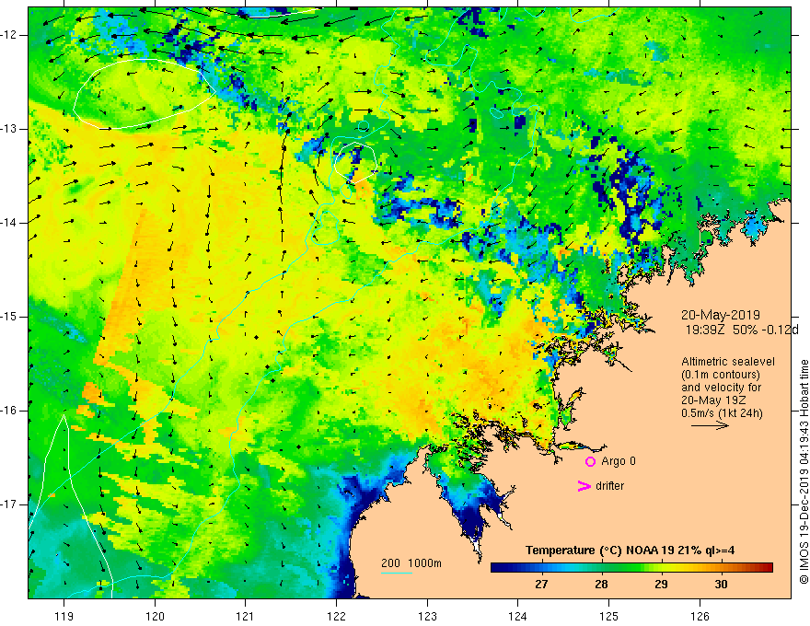Click the latitude axis label -12
The height and width of the screenshot is (626, 810).
coord(10,35)
